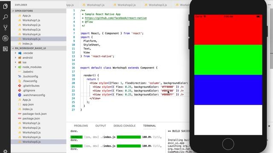Open the Source Control view icon
273x153 pixels.
[5, 28]
